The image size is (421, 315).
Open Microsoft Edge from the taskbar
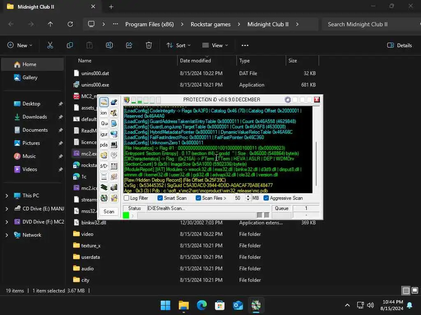[201, 305]
